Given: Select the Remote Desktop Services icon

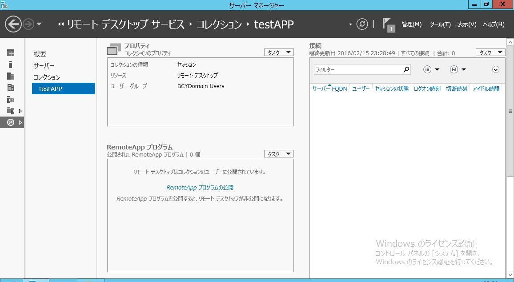Looking at the screenshot, I should [11, 122].
